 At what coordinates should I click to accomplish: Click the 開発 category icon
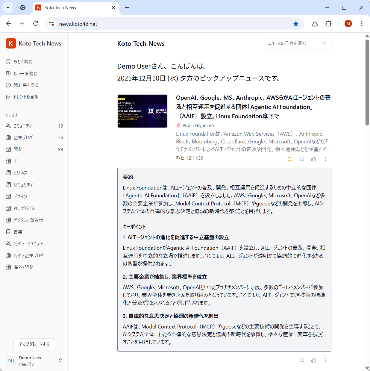[8, 149]
